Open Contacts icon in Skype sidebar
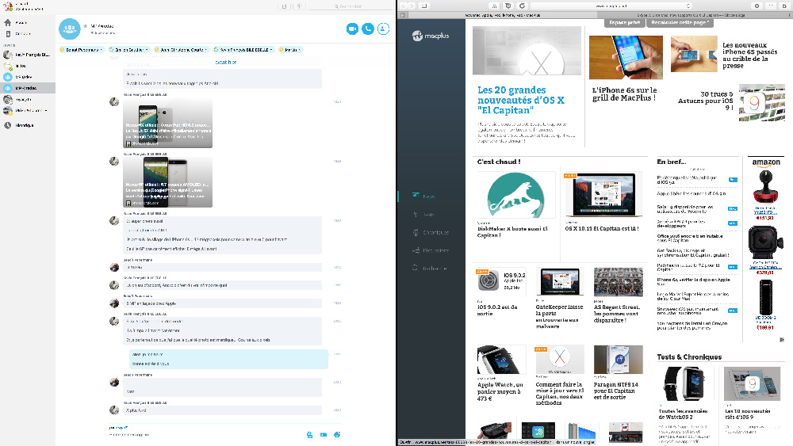This screenshot has height=446, width=793. click(x=8, y=34)
